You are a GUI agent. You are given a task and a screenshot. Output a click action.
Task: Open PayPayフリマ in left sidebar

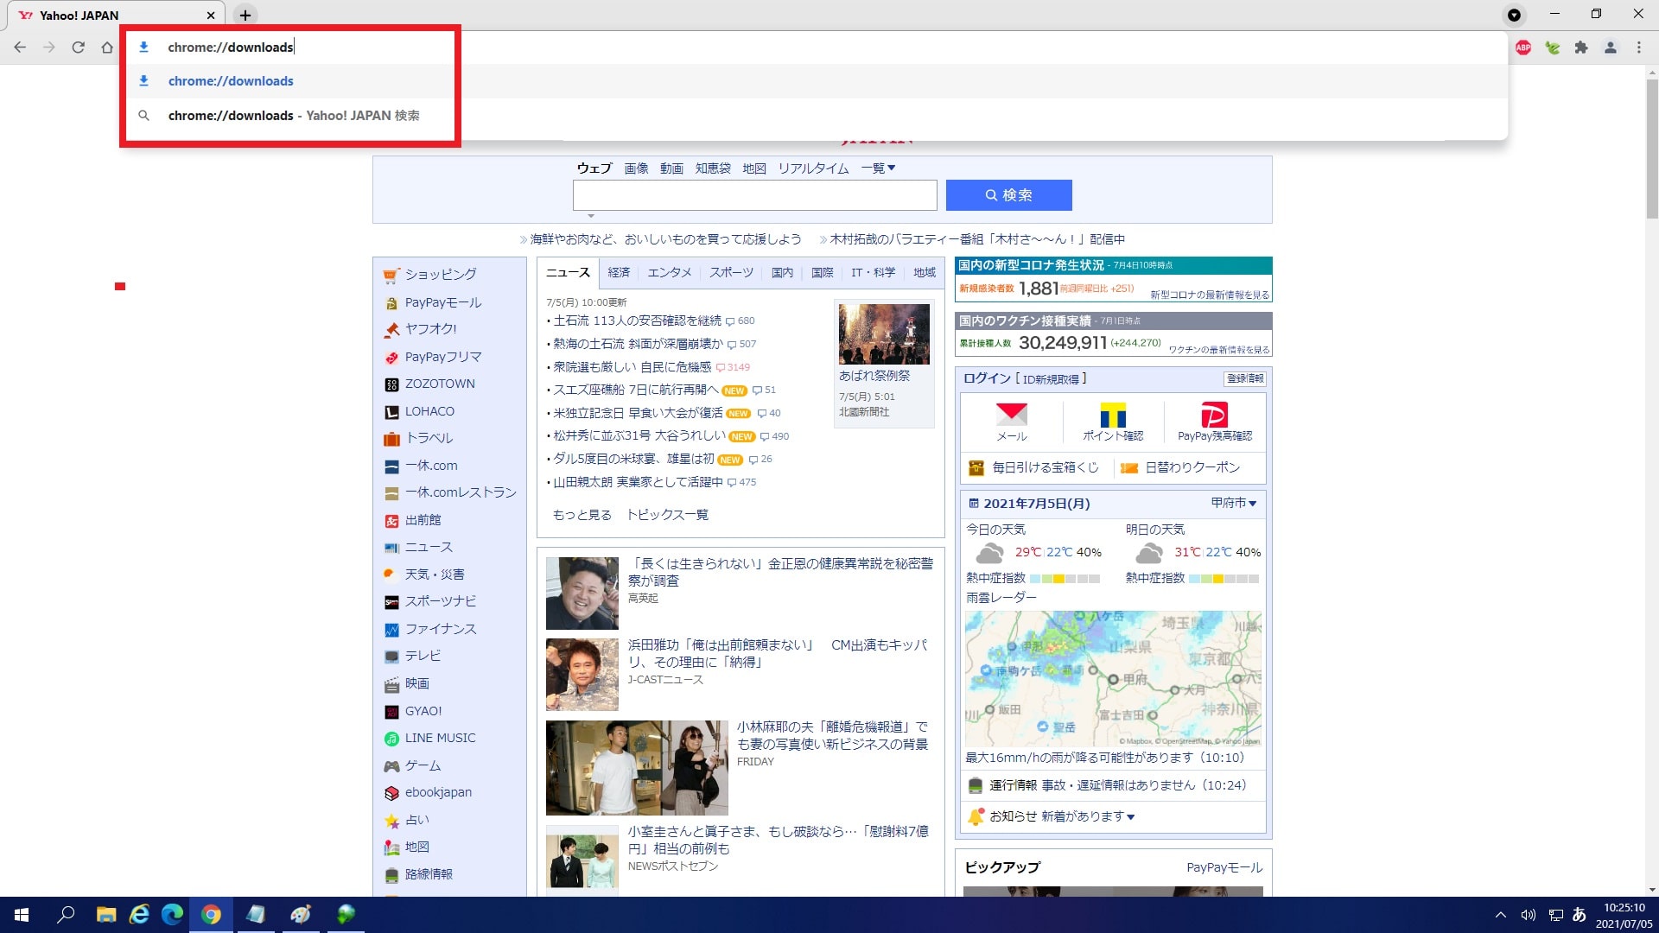pos(443,357)
